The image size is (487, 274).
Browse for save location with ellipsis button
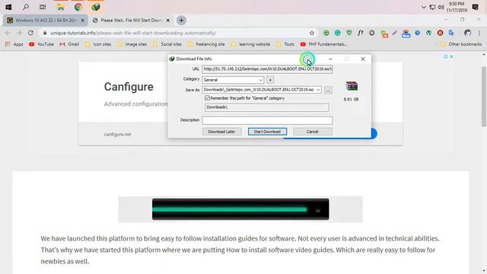click(328, 90)
